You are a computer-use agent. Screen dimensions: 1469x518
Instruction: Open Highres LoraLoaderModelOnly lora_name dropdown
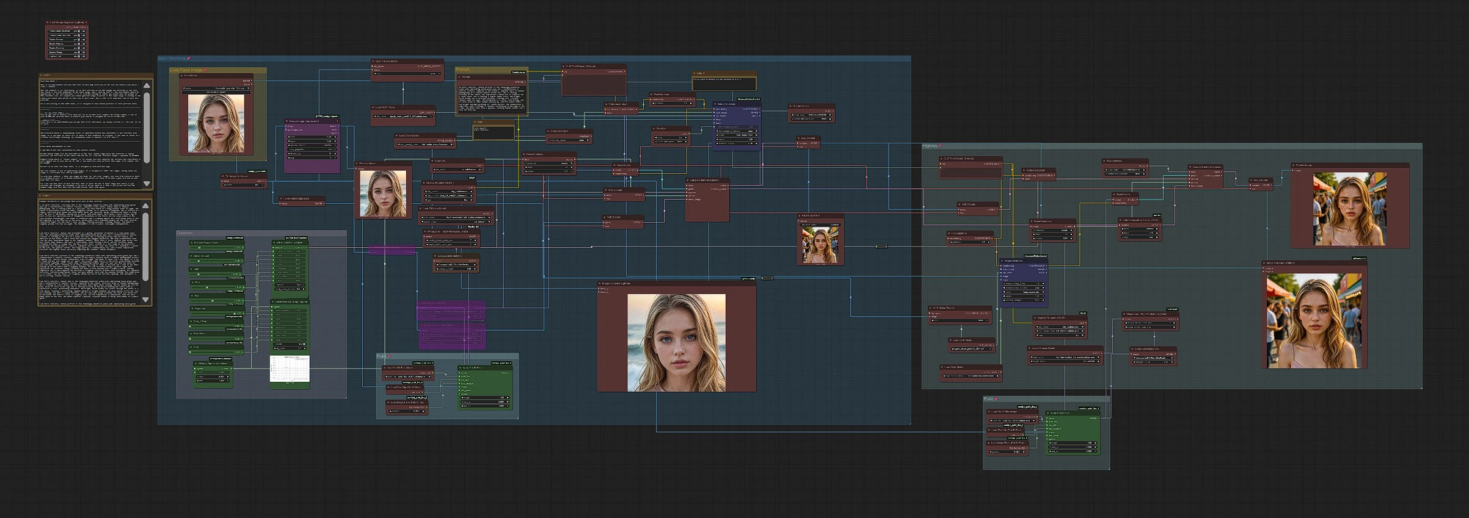tap(1154, 358)
